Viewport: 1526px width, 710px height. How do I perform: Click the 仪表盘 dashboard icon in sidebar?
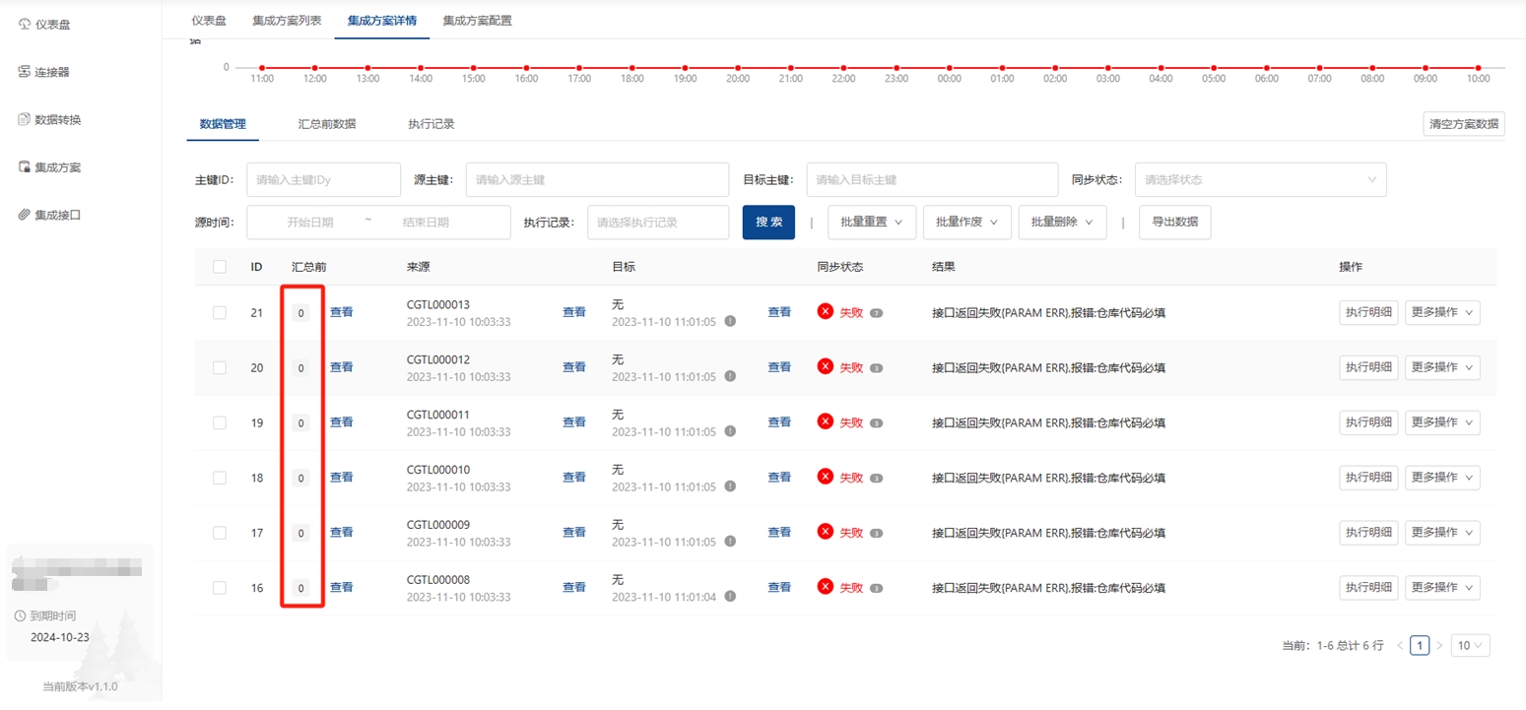[x=25, y=25]
